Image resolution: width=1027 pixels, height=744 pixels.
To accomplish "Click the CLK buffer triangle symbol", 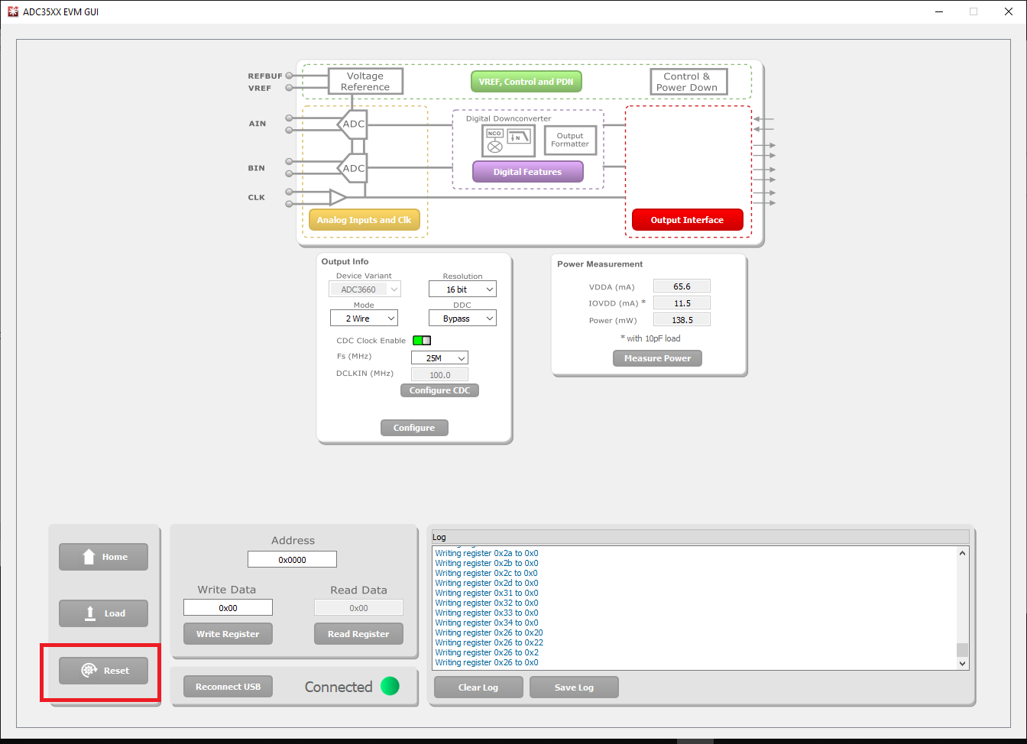I will [337, 197].
